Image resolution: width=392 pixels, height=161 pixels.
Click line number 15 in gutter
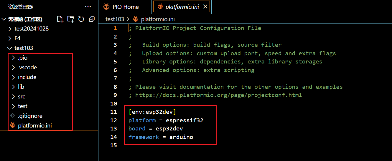coord(113,145)
